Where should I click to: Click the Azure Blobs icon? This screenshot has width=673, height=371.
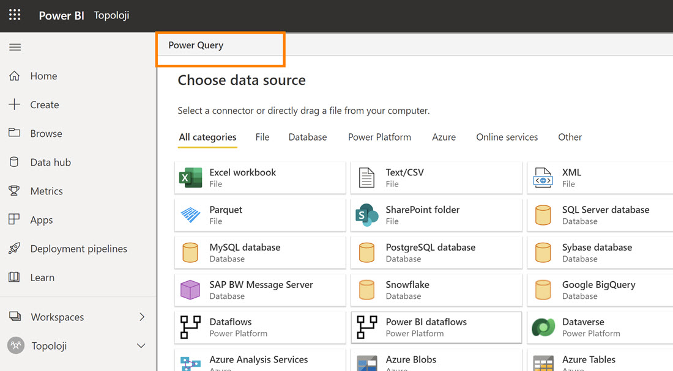367,363
